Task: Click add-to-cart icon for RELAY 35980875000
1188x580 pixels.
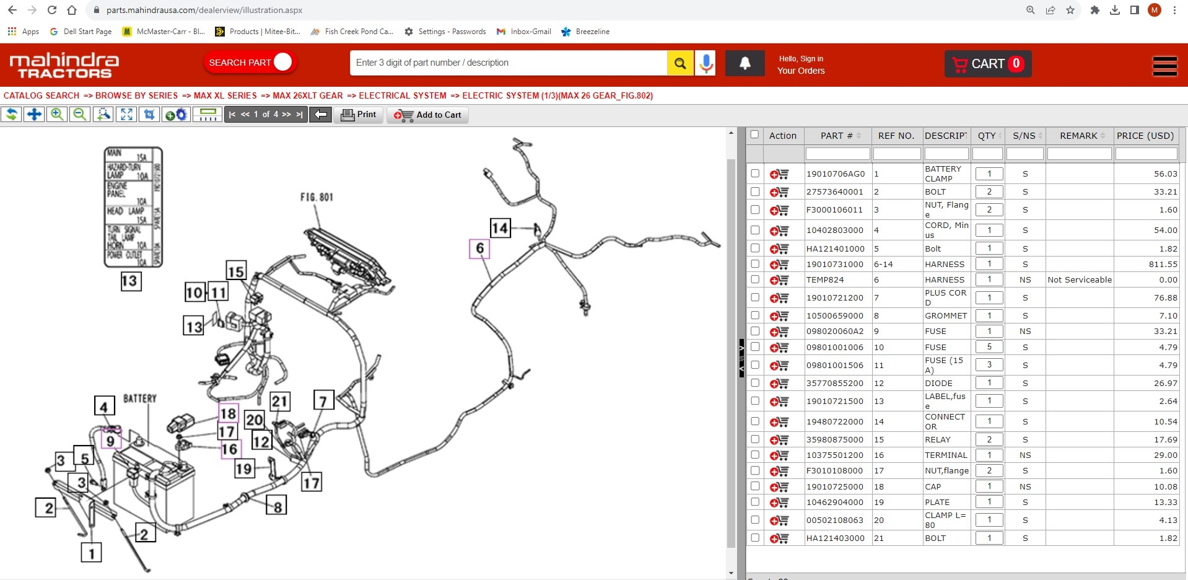Action: coord(779,440)
